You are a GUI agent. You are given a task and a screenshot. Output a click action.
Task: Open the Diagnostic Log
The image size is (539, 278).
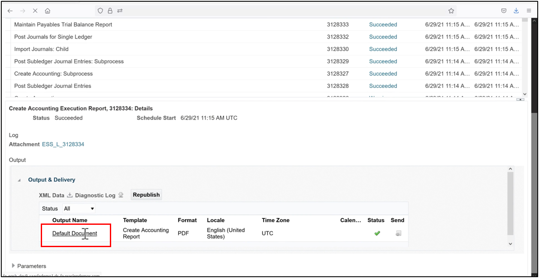pos(95,195)
